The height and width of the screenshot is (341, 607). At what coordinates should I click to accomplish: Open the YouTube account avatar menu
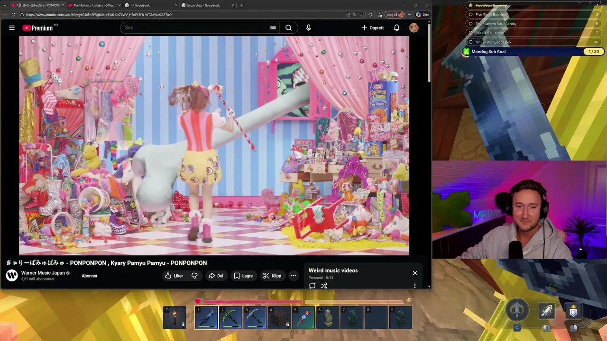coord(414,28)
